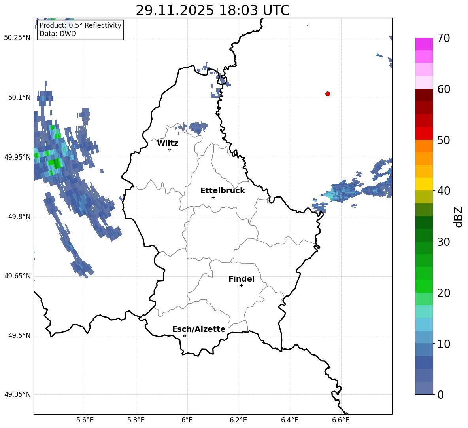Click the 10 tick on the colorbar
This screenshot has width=468, height=428.
443,344
